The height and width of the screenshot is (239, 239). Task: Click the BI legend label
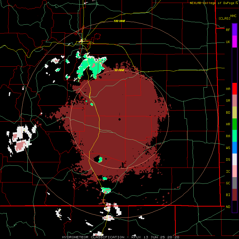(x=228, y=195)
